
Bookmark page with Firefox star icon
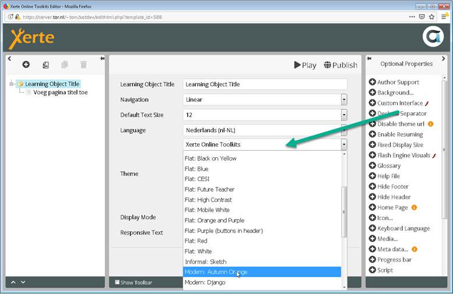coord(431,17)
